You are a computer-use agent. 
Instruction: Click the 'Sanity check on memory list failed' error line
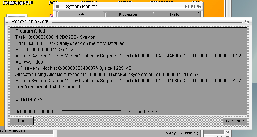[x=70, y=43]
